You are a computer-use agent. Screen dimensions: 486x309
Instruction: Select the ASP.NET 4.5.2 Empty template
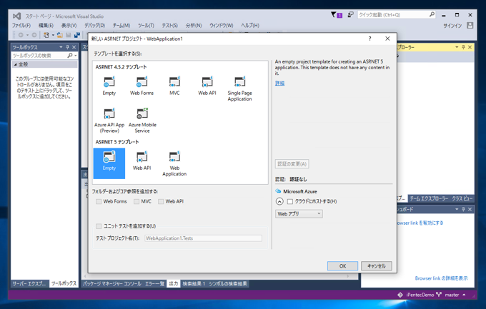pyautogui.click(x=109, y=86)
